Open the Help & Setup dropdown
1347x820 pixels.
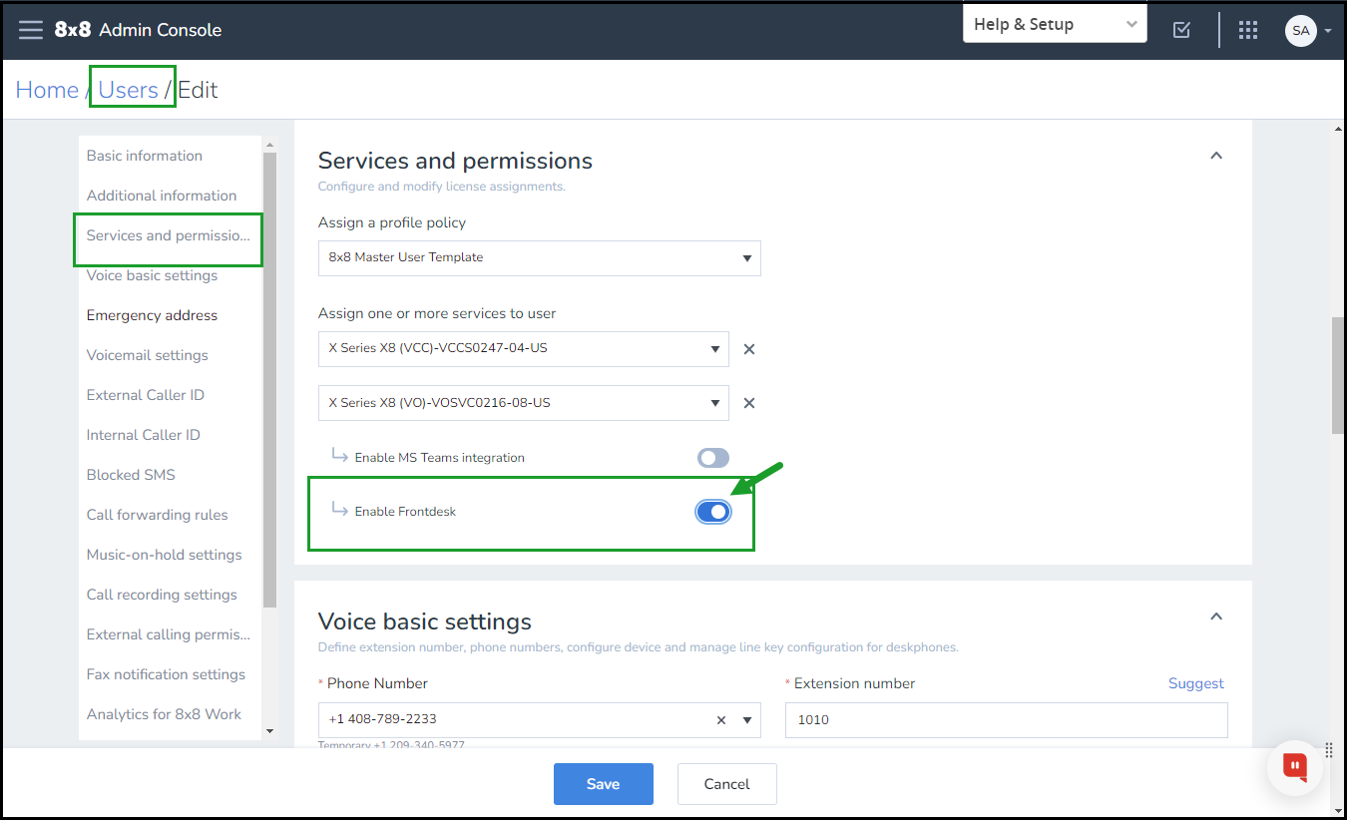[x=1055, y=25]
